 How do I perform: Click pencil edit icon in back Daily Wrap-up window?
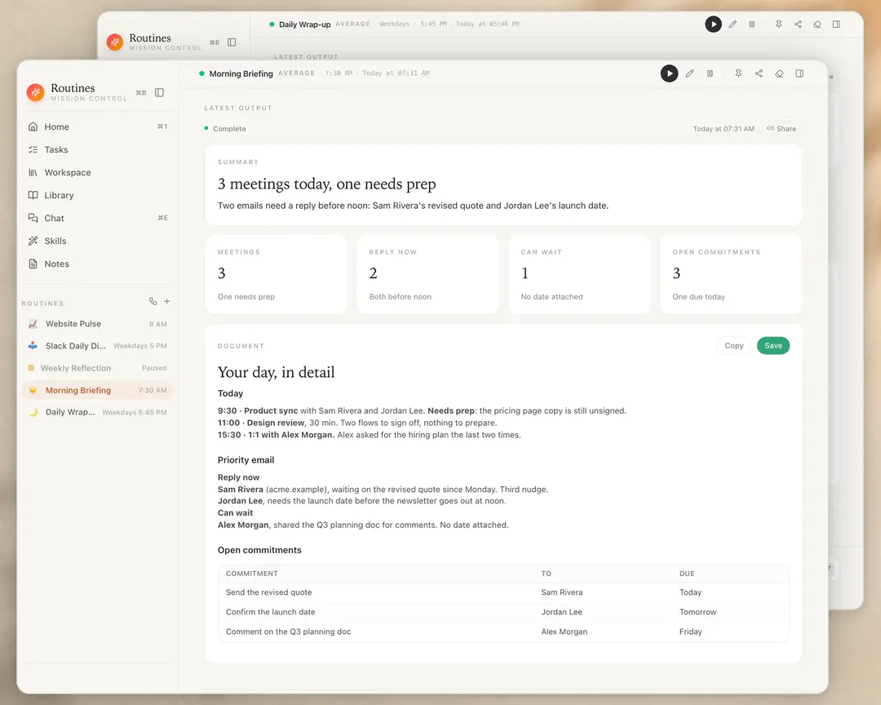point(733,24)
